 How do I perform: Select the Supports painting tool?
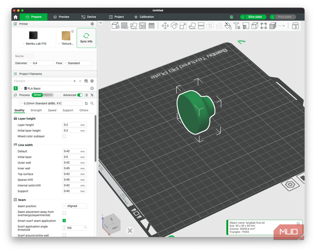click(x=246, y=26)
